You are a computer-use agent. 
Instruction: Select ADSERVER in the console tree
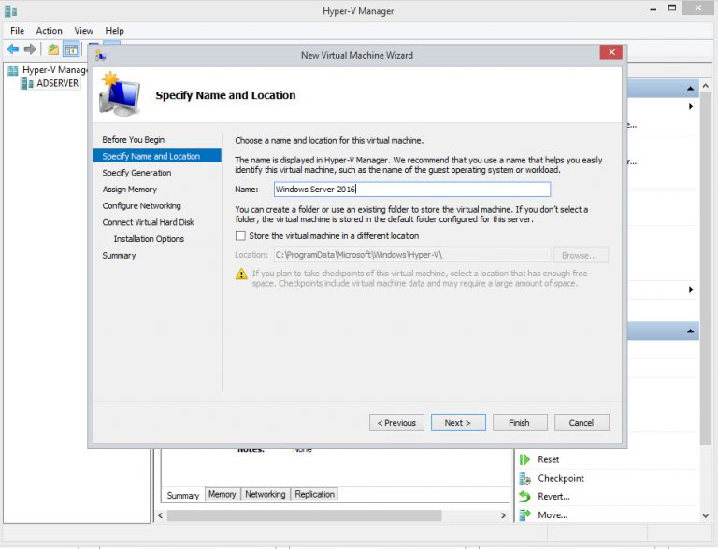tap(58, 83)
